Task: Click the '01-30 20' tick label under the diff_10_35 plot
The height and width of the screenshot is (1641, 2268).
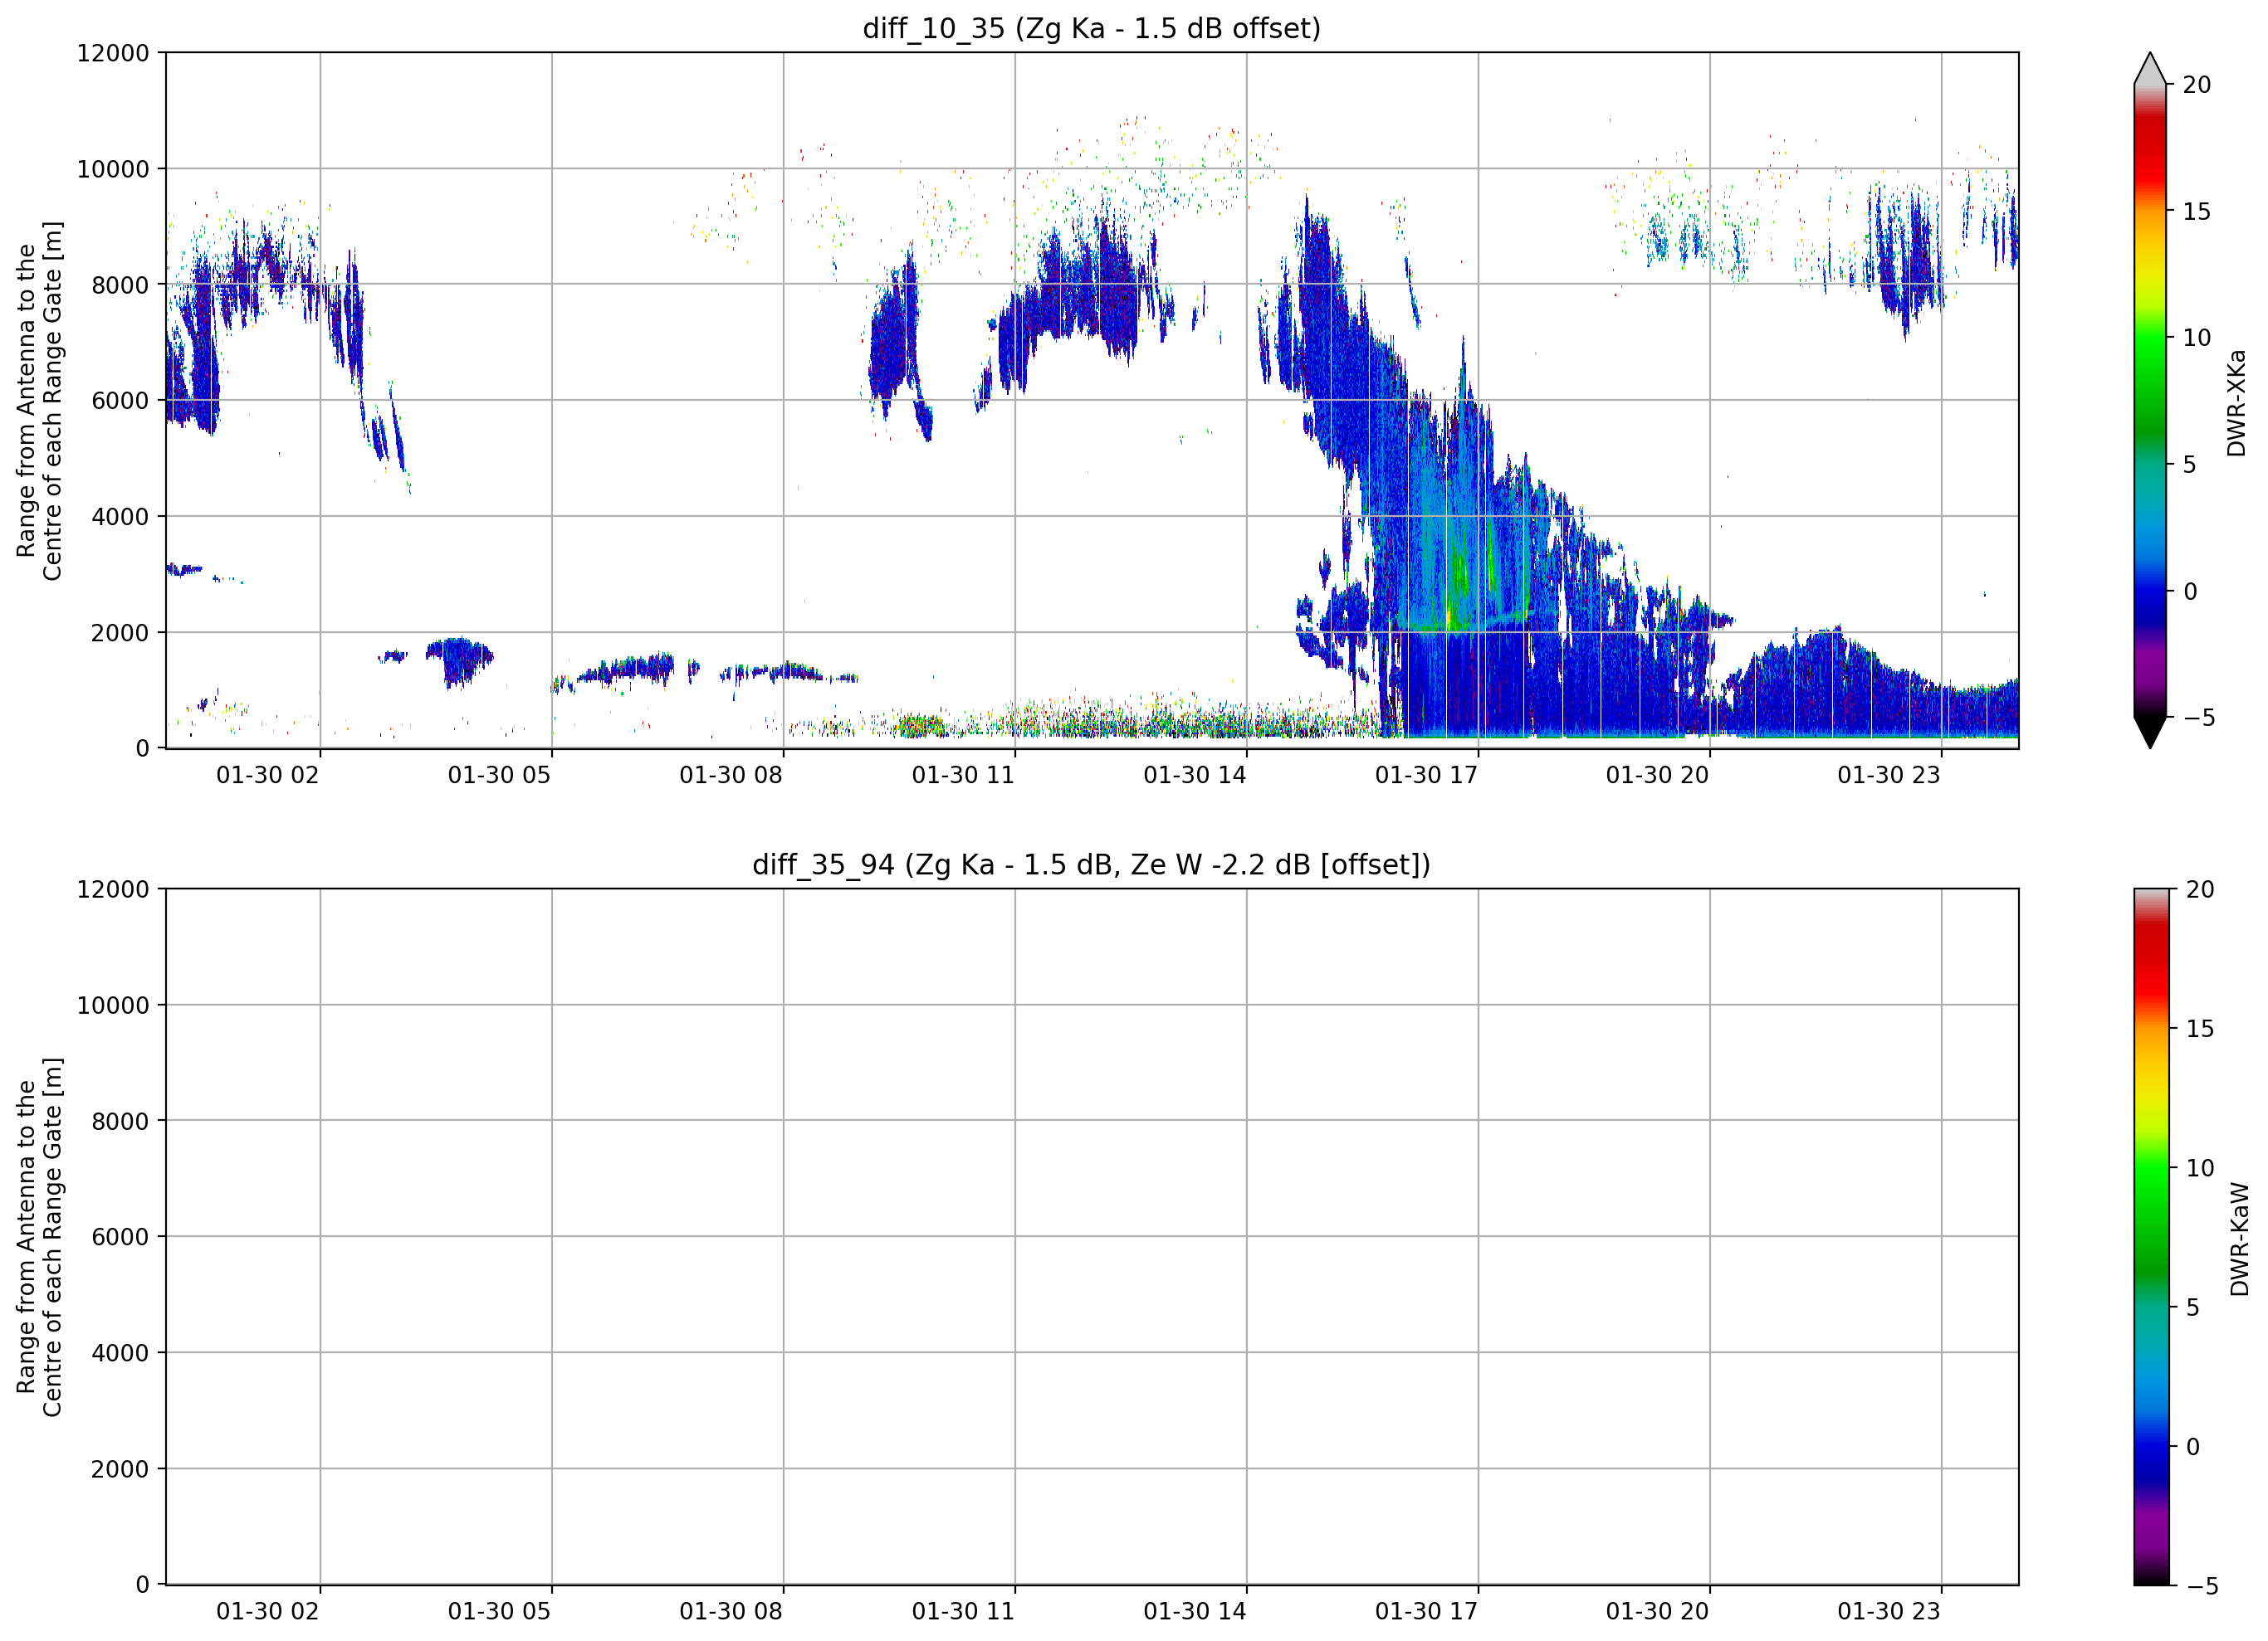Action: (1658, 775)
